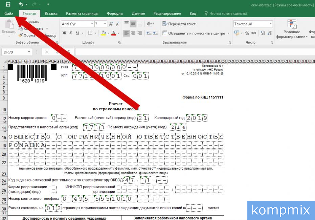Image resolution: width=315 pixels, height=220 pixels.
Task: Click the 'Номер корректировки' label cell
Action: 27,118
